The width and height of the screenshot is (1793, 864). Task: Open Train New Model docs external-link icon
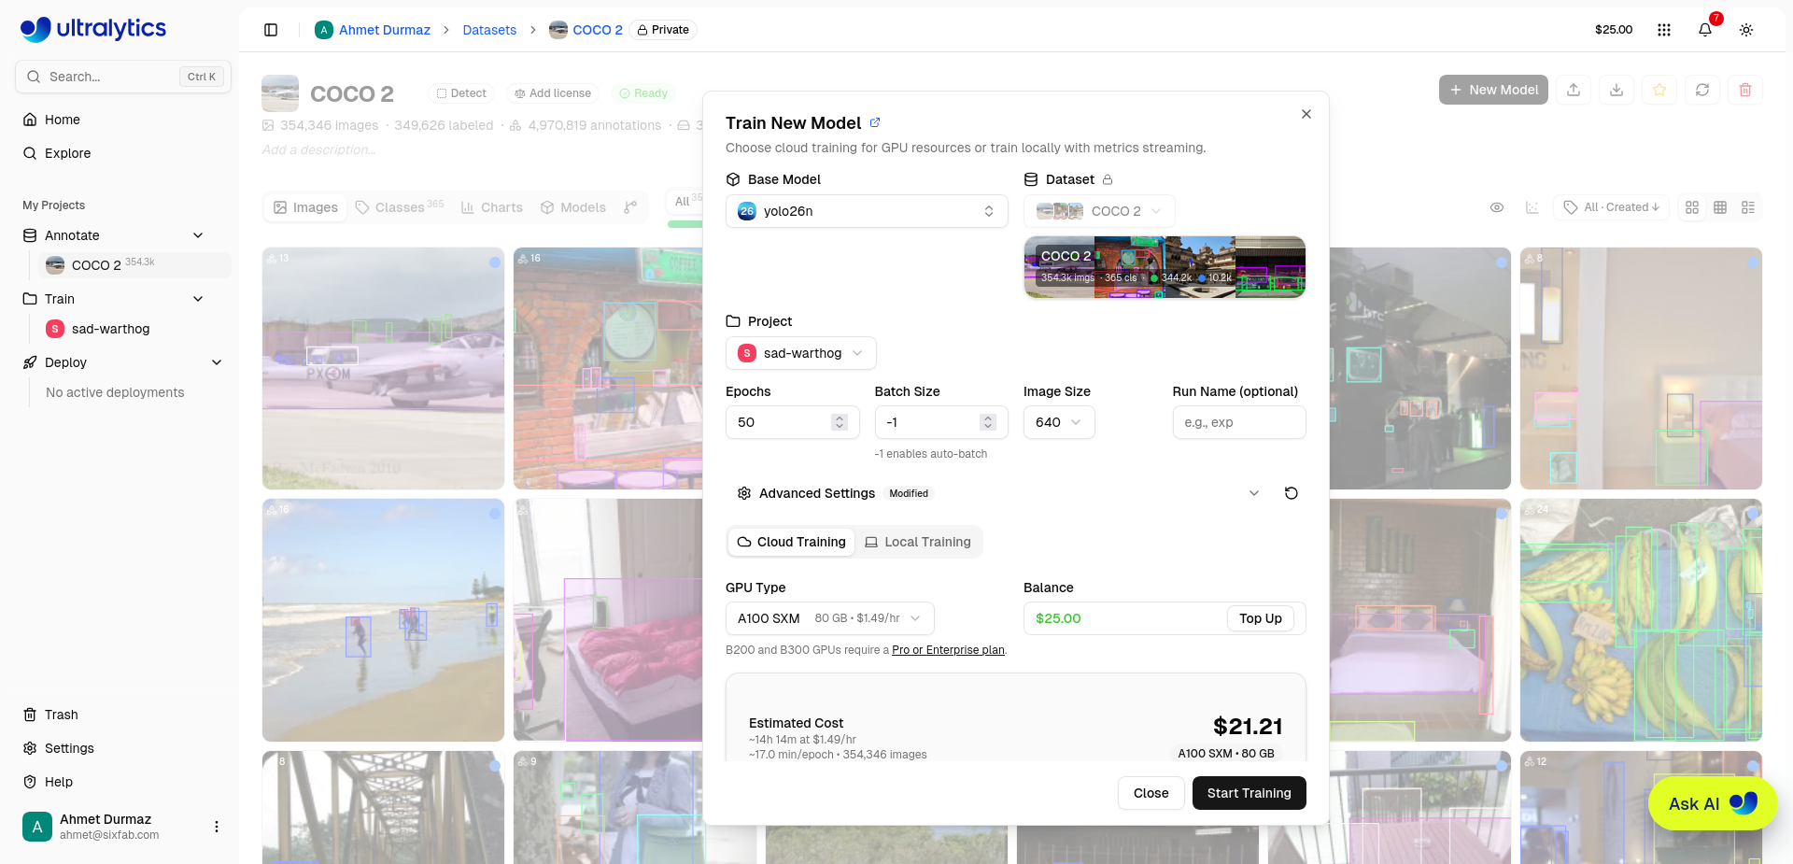(x=875, y=122)
